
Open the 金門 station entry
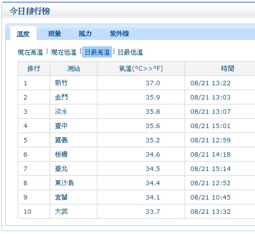pyautogui.click(x=61, y=97)
